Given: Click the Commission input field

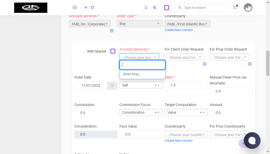Looking at the screenshot, I should coord(96,113).
